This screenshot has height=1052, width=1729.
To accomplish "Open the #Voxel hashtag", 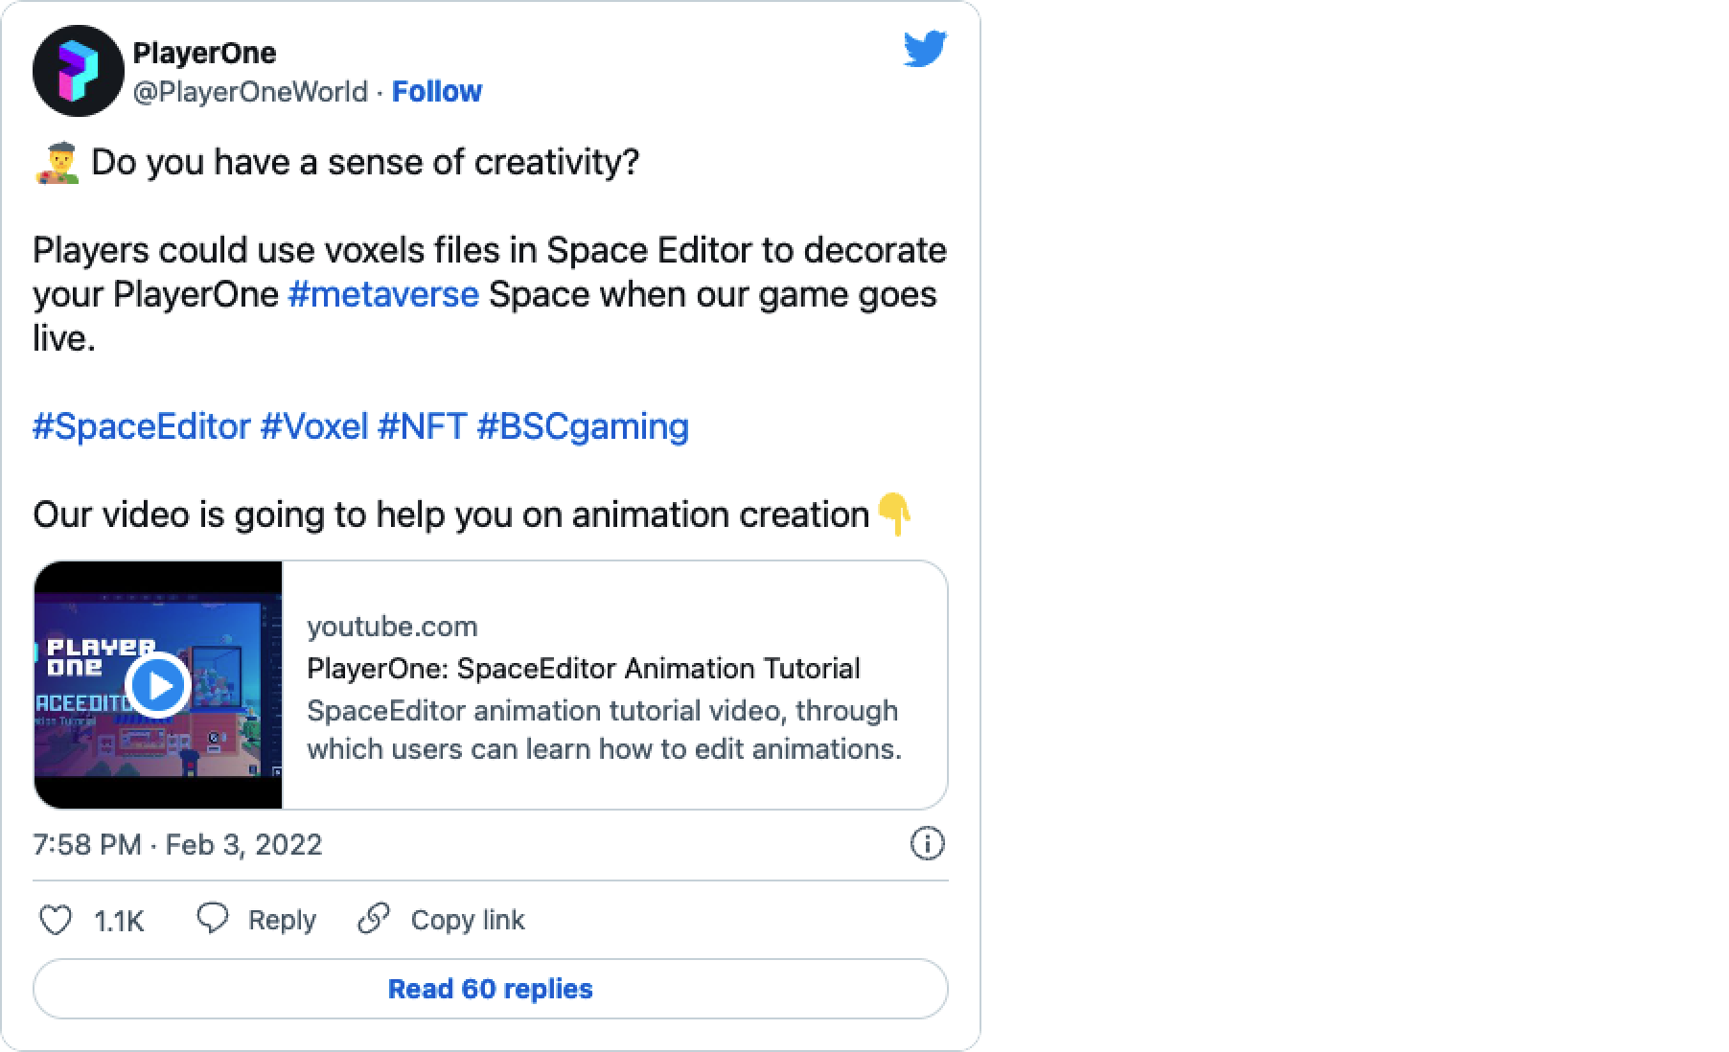I will point(314,426).
